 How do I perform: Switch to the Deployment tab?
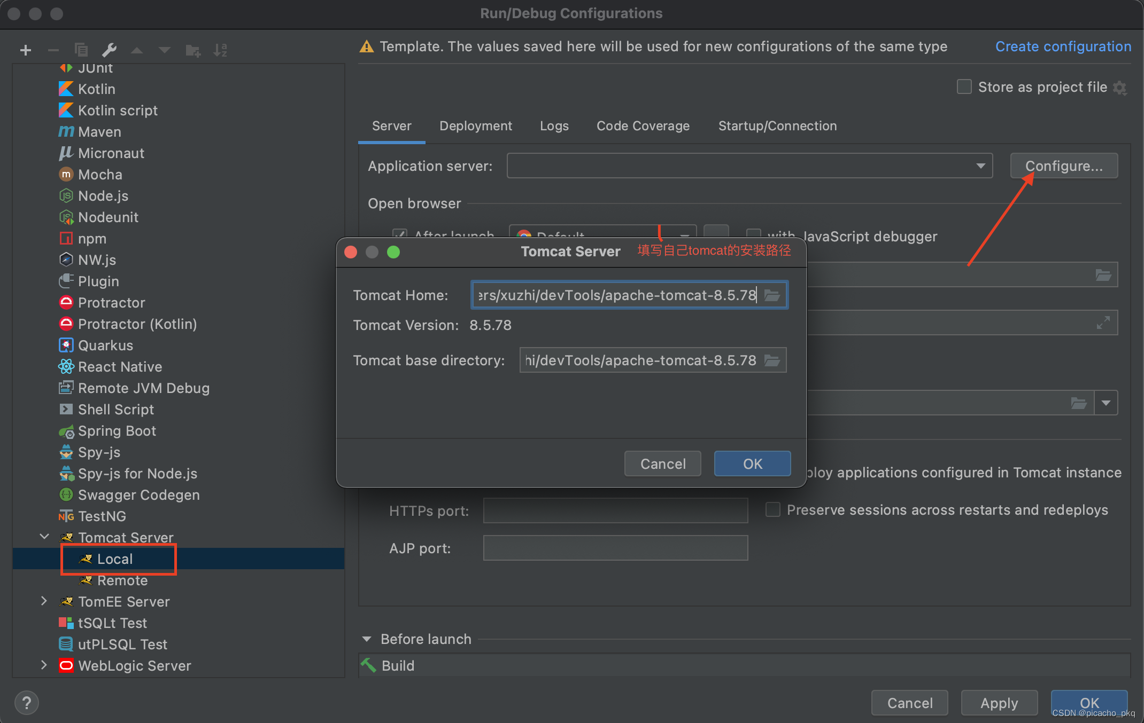(x=475, y=125)
